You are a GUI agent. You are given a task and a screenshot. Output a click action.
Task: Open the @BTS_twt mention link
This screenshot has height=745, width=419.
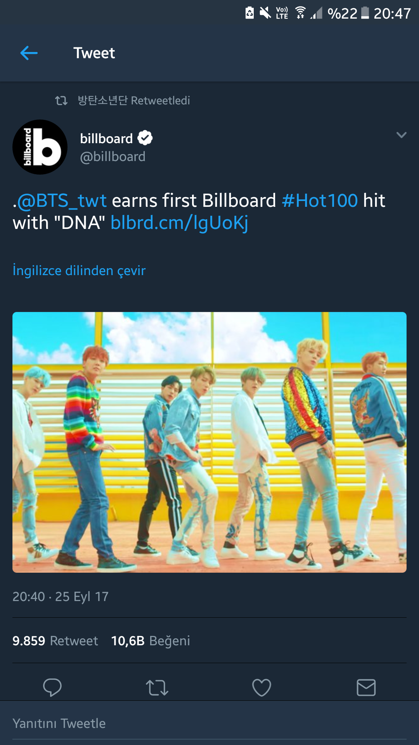[62, 201]
